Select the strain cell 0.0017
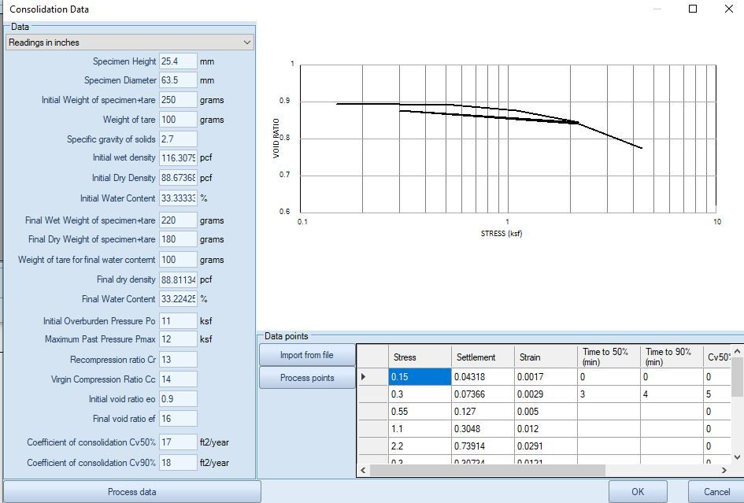Viewport: 744px width, 503px height. click(x=546, y=377)
